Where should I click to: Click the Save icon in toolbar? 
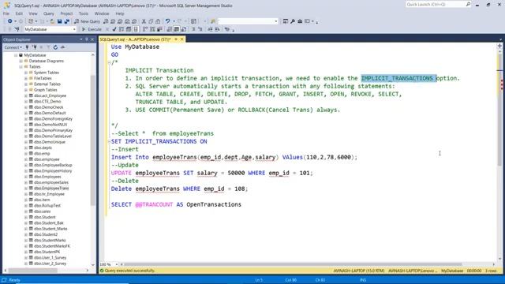click(60, 21)
